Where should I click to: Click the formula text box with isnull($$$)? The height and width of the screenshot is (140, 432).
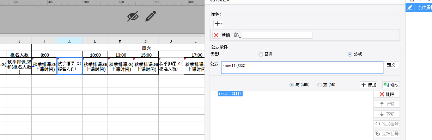(302, 68)
